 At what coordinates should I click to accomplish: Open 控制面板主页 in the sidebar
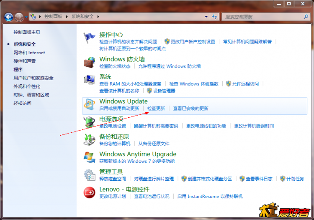(27, 32)
